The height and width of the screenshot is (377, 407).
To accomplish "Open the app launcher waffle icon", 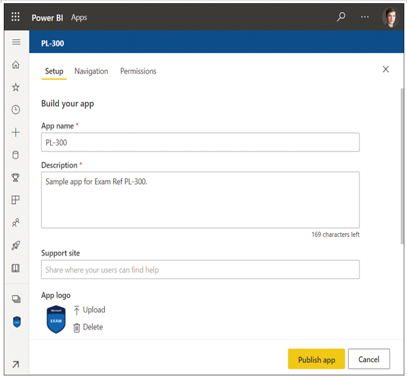I will pyautogui.click(x=16, y=17).
